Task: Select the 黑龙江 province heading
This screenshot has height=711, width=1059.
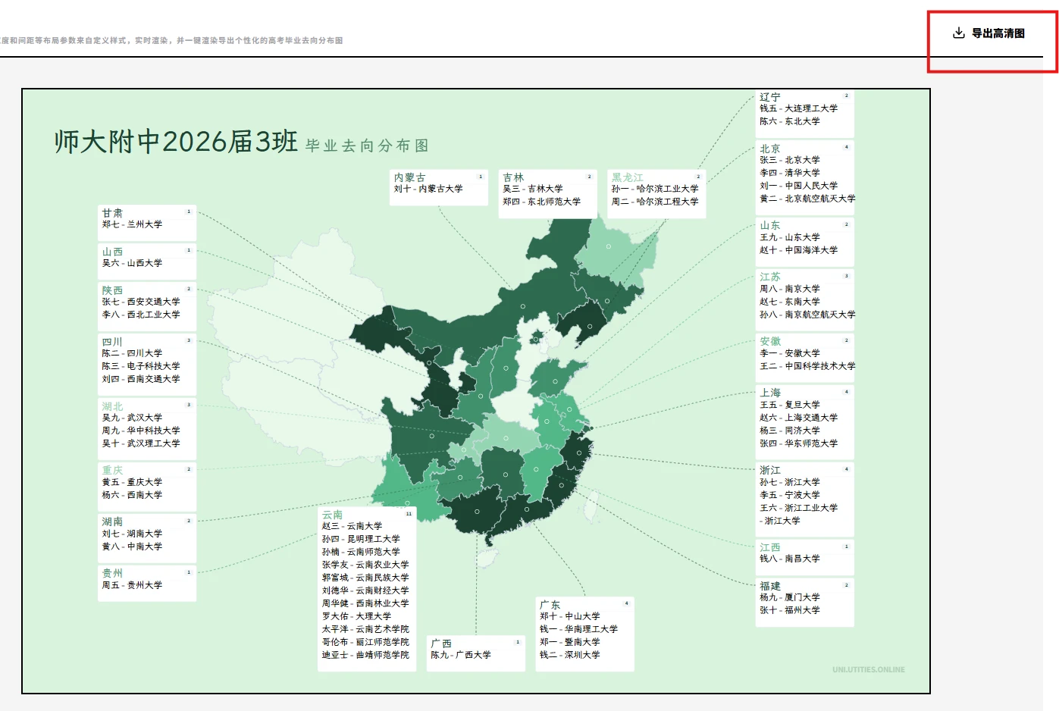Action: (x=628, y=177)
